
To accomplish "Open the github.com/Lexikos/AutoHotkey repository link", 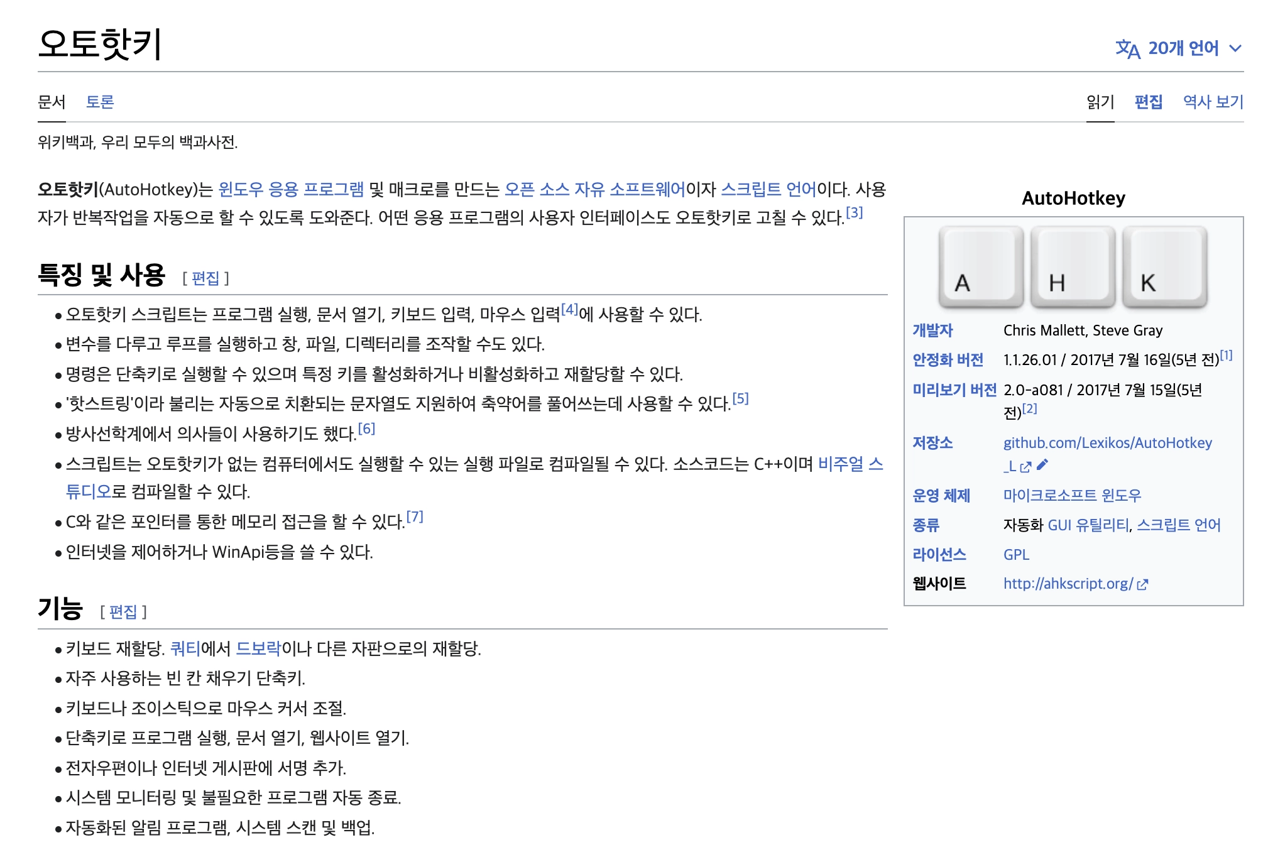I will (1107, 443).
